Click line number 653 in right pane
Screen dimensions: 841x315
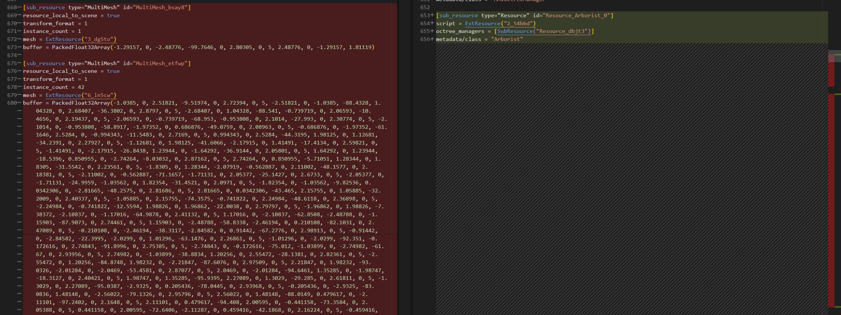pyautogui.click(x=425, y=15)
